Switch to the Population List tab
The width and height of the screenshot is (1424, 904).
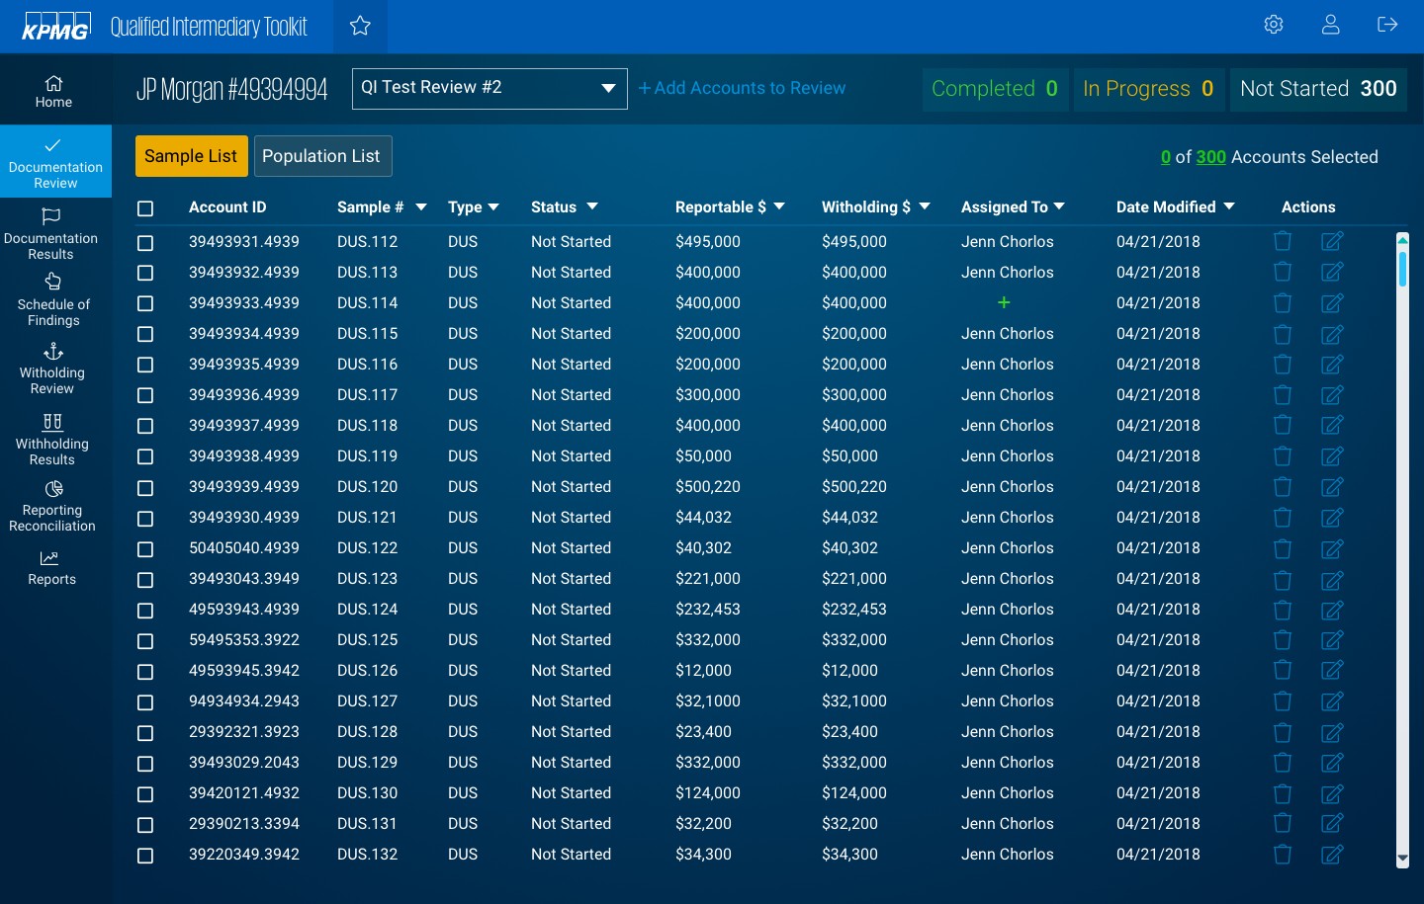[x=322, y=156]
